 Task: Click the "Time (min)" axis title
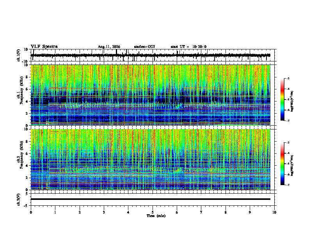tap(156, 216)
